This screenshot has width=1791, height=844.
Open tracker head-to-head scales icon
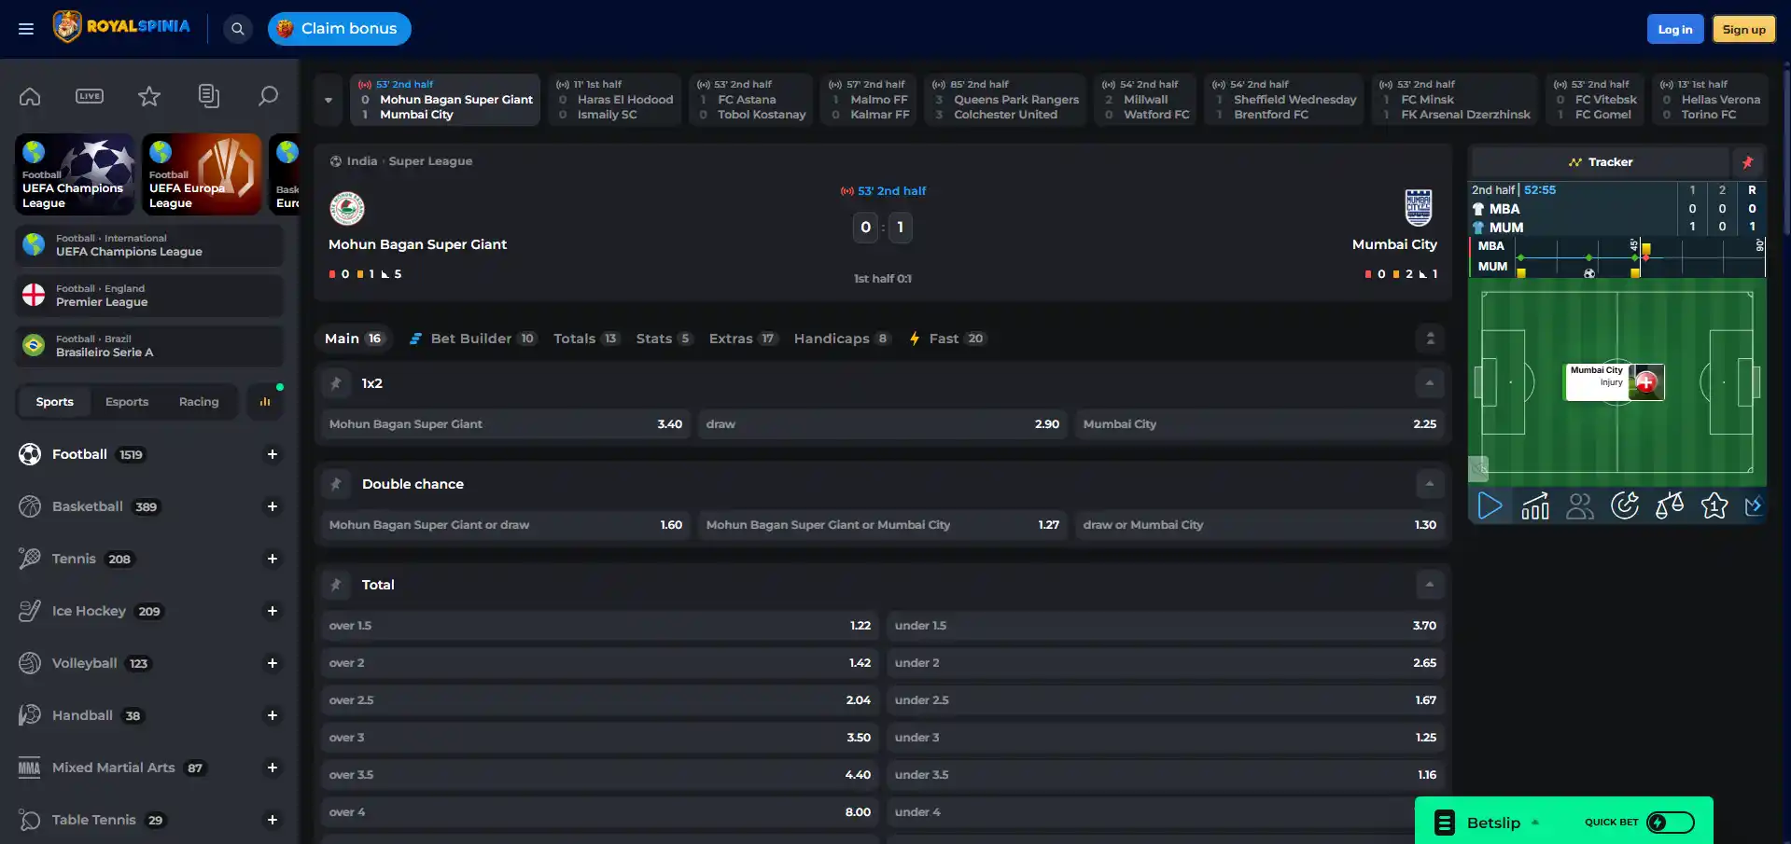(1670, 505)
